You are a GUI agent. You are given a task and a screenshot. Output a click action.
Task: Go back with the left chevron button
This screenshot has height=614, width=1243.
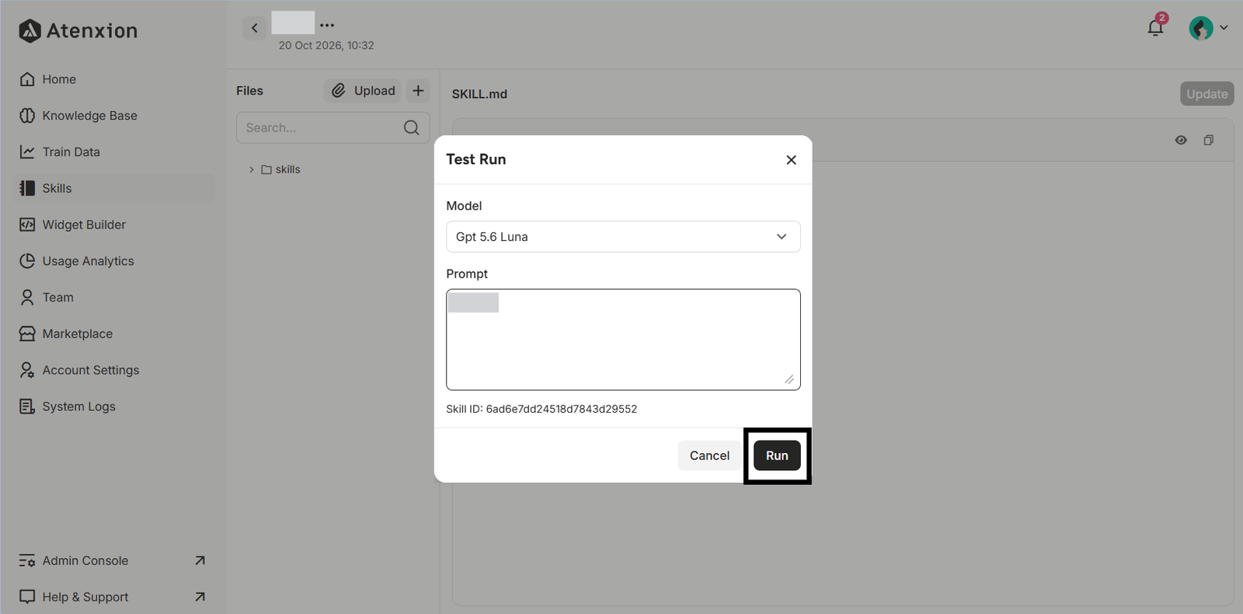[x=254, y=28]
